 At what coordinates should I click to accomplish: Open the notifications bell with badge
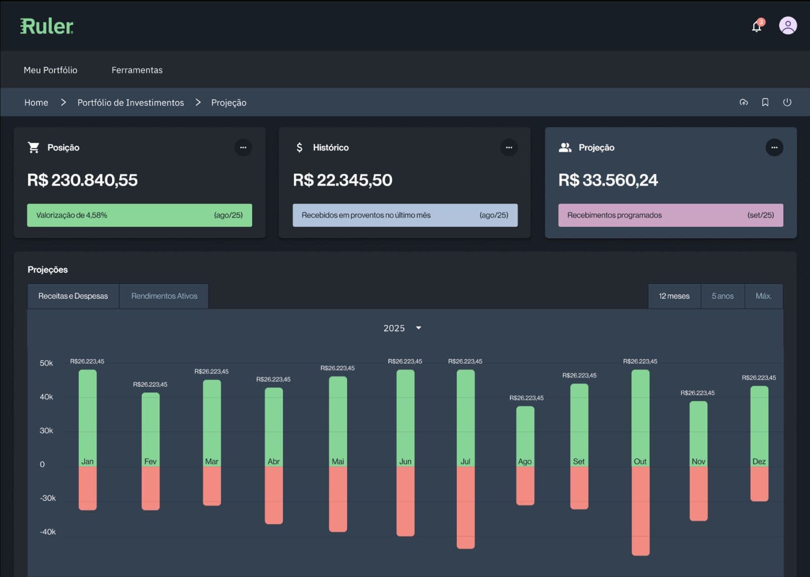756,26
